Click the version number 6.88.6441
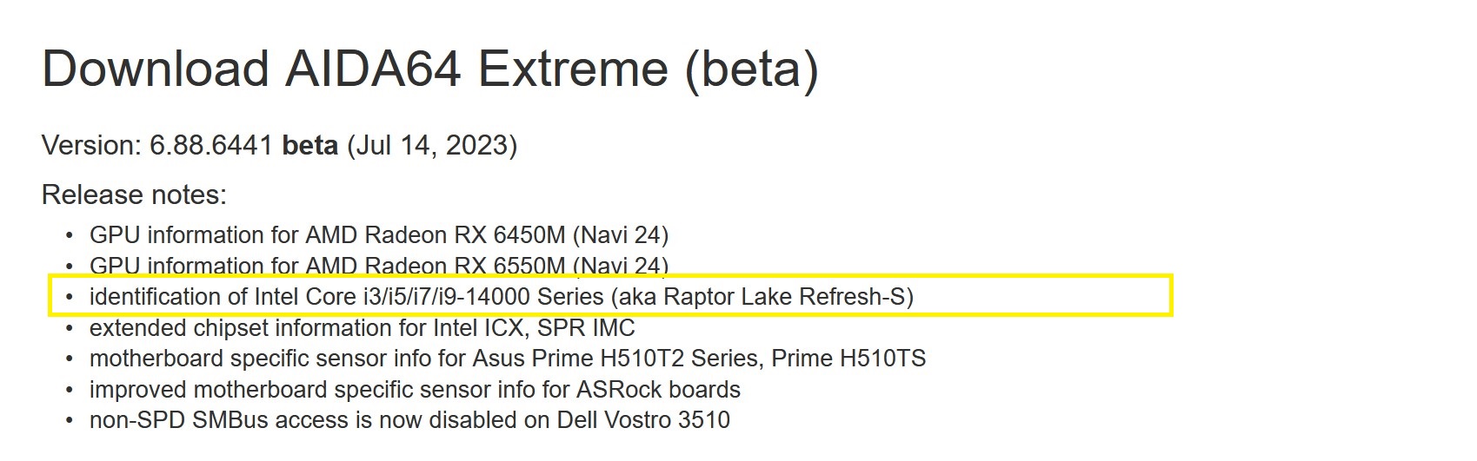The image size is (1477, 461). tap(211, 145)
